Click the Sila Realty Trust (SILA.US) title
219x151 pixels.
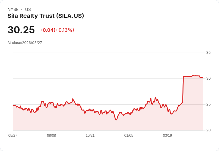click(x=46, y=16)
